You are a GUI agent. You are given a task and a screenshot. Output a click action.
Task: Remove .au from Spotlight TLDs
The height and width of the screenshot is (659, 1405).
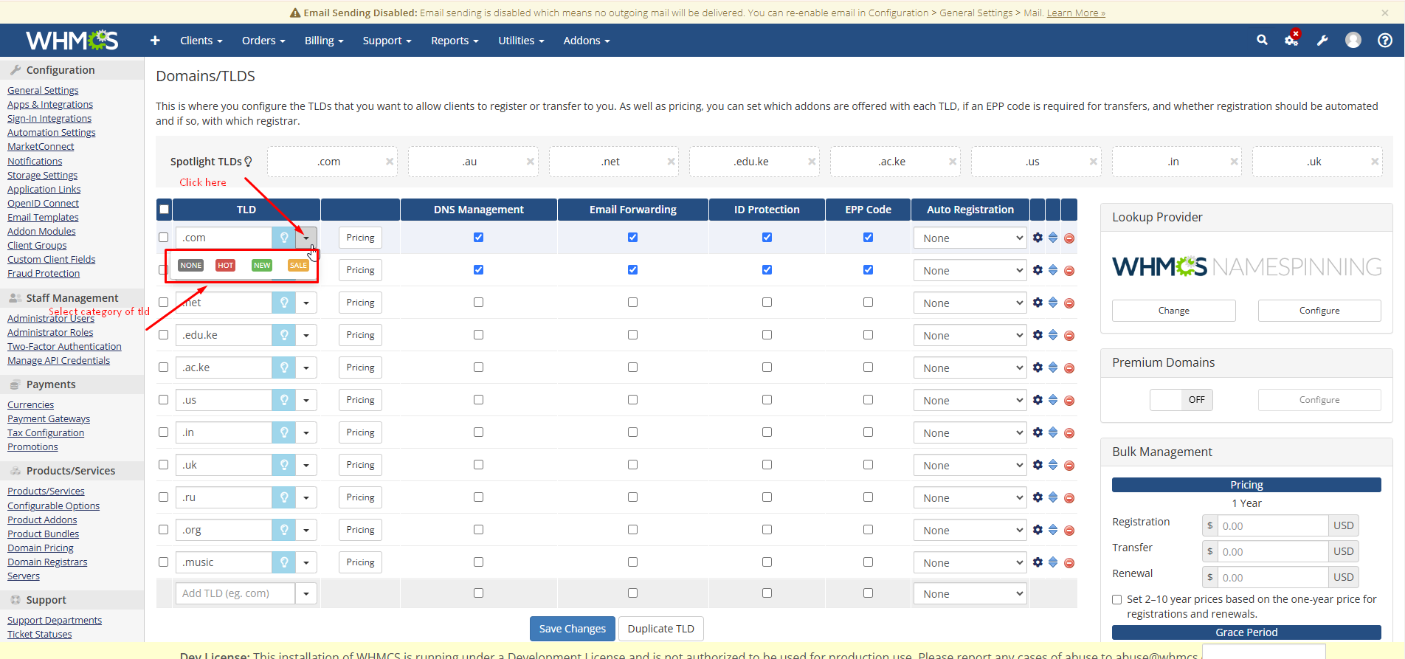pos(530,162)
